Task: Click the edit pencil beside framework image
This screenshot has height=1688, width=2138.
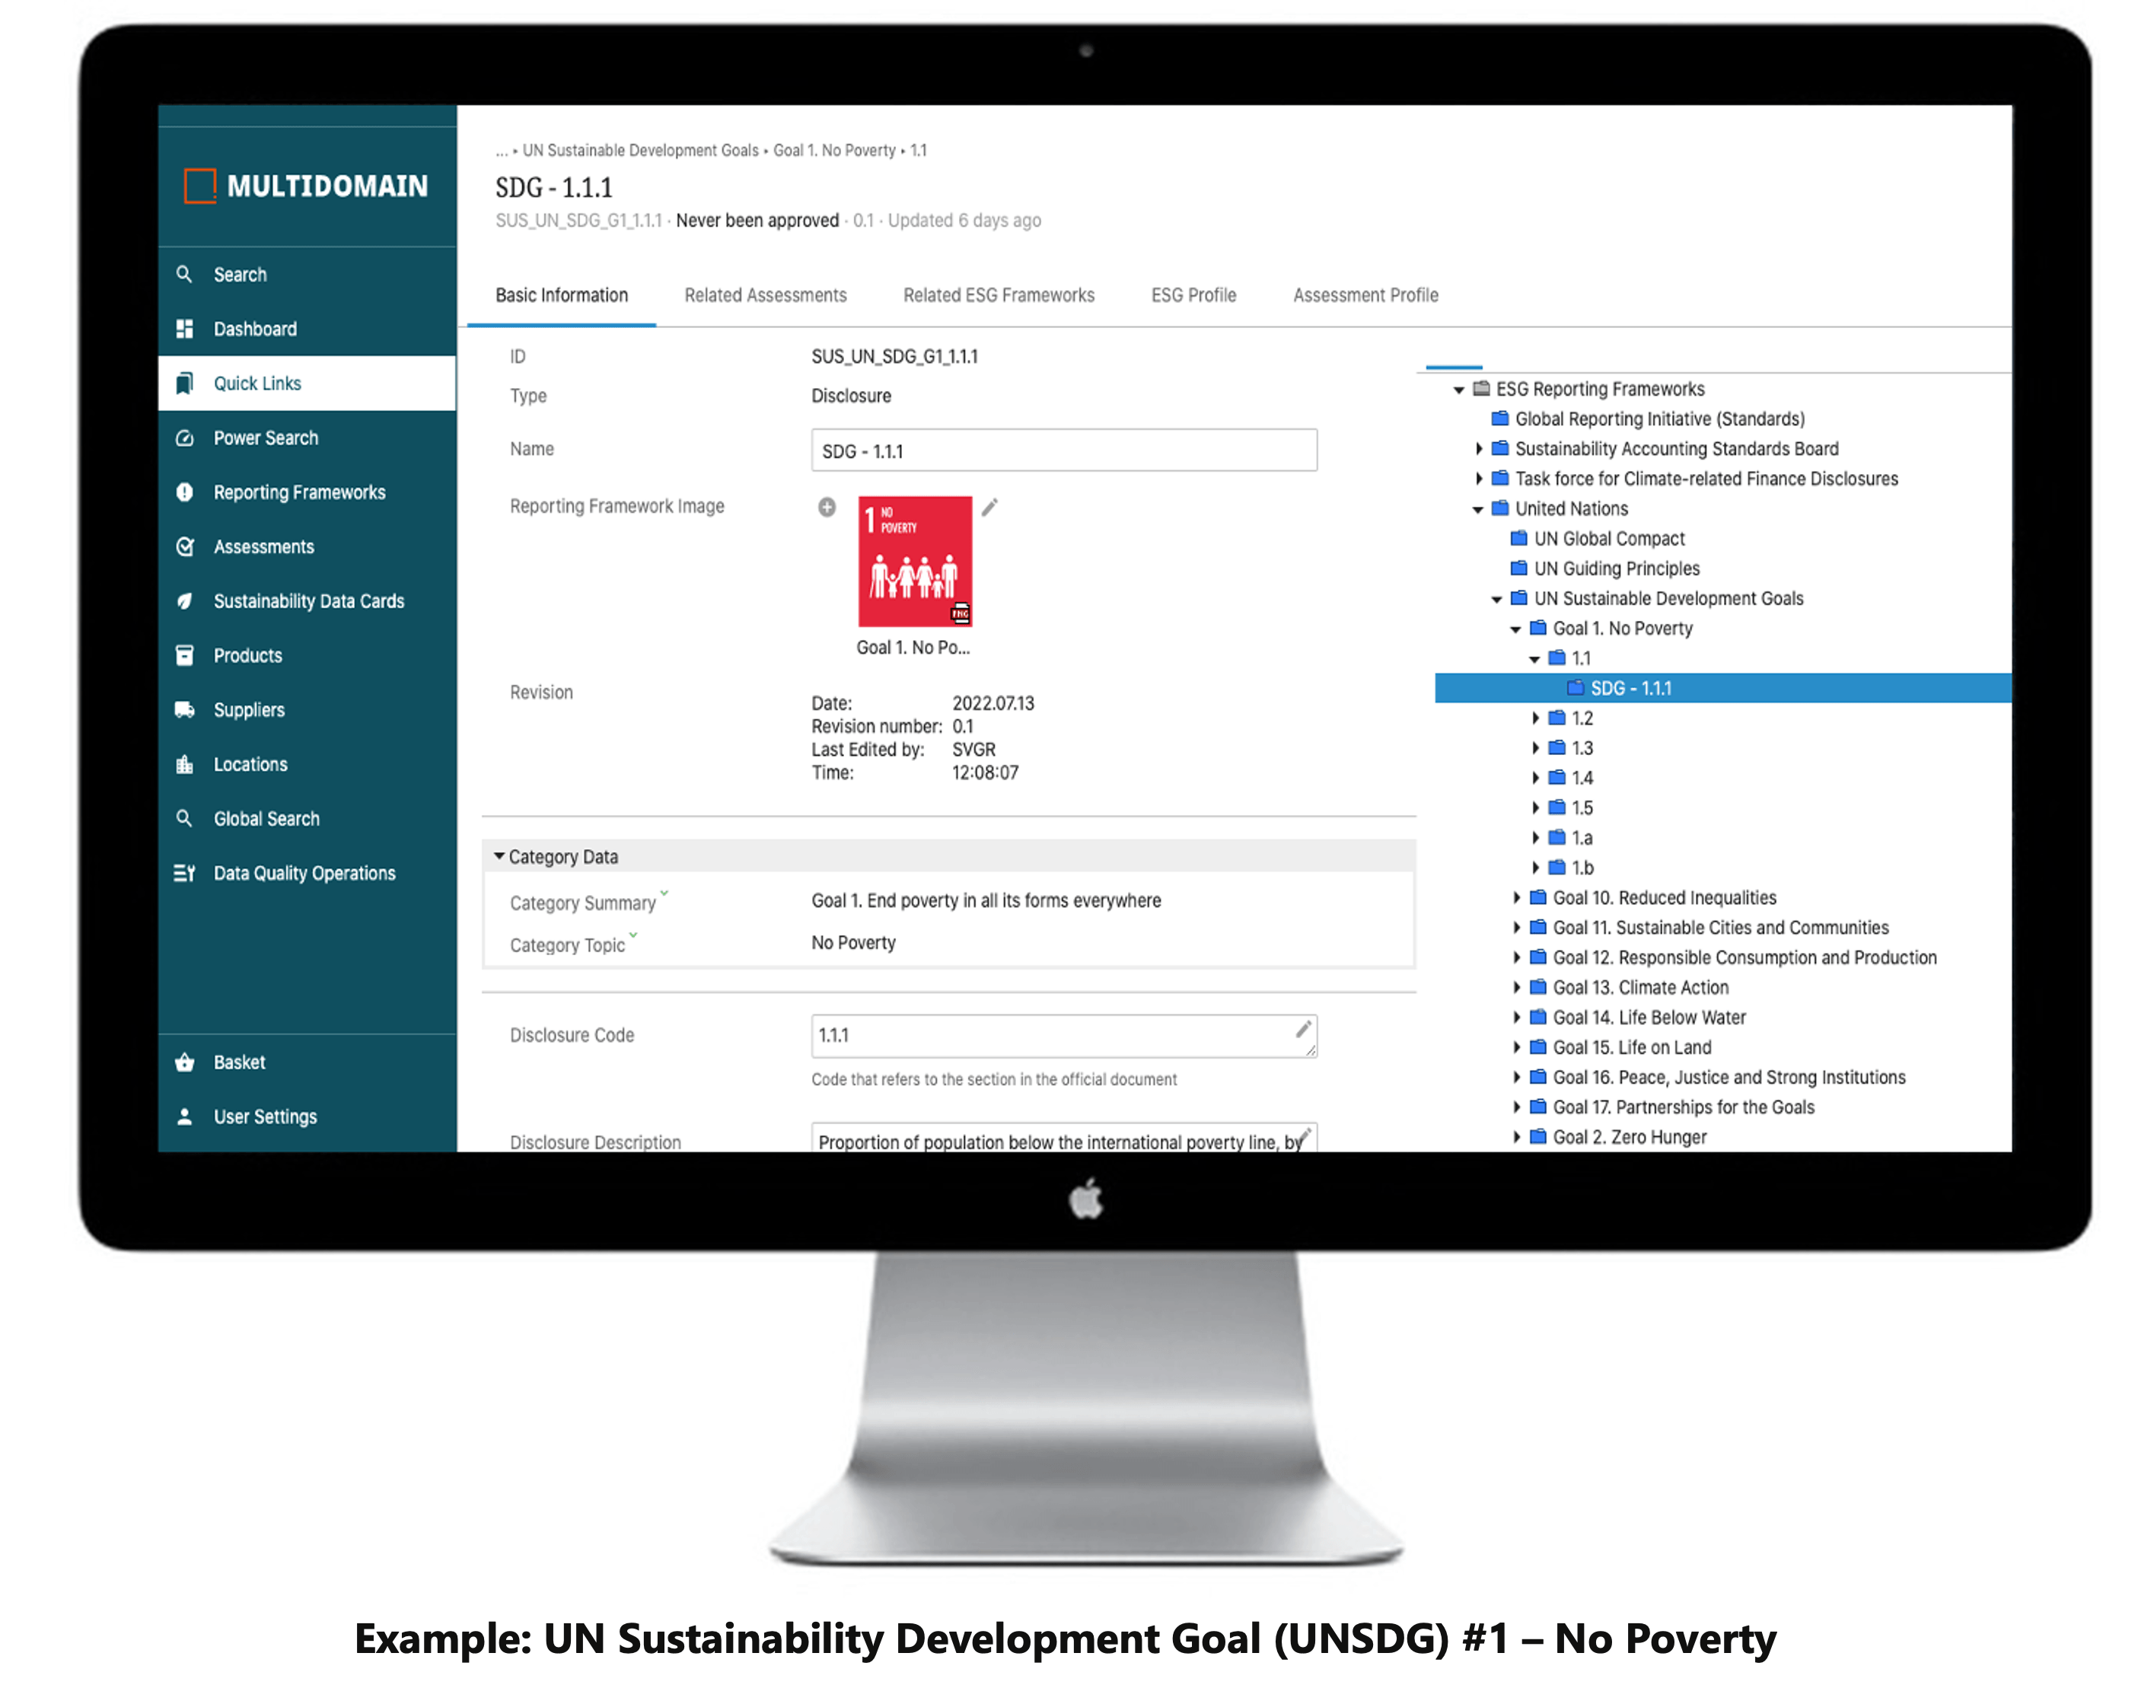Action: click(x=989, y=507)
